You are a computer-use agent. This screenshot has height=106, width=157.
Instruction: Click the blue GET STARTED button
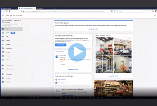point(61,45)
